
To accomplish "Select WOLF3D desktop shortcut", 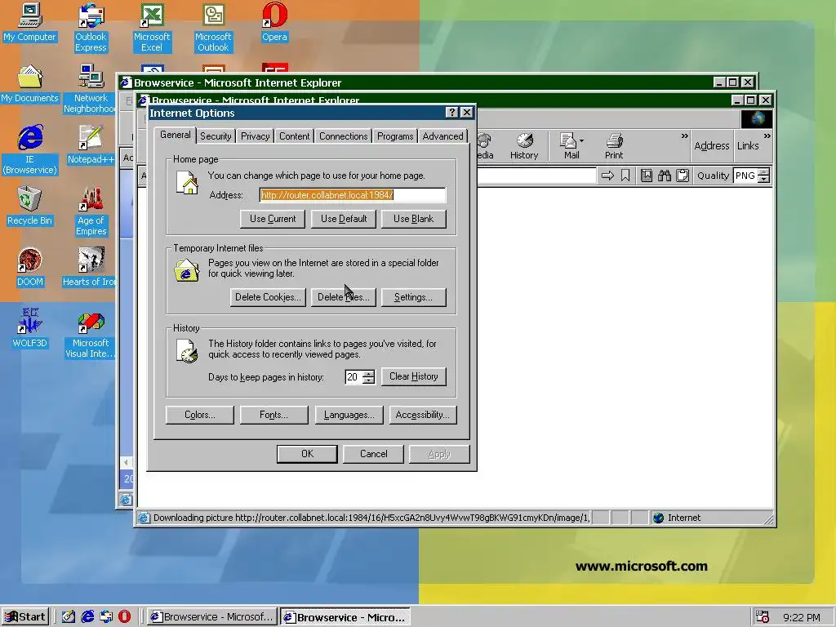I will tap(30, 328).
